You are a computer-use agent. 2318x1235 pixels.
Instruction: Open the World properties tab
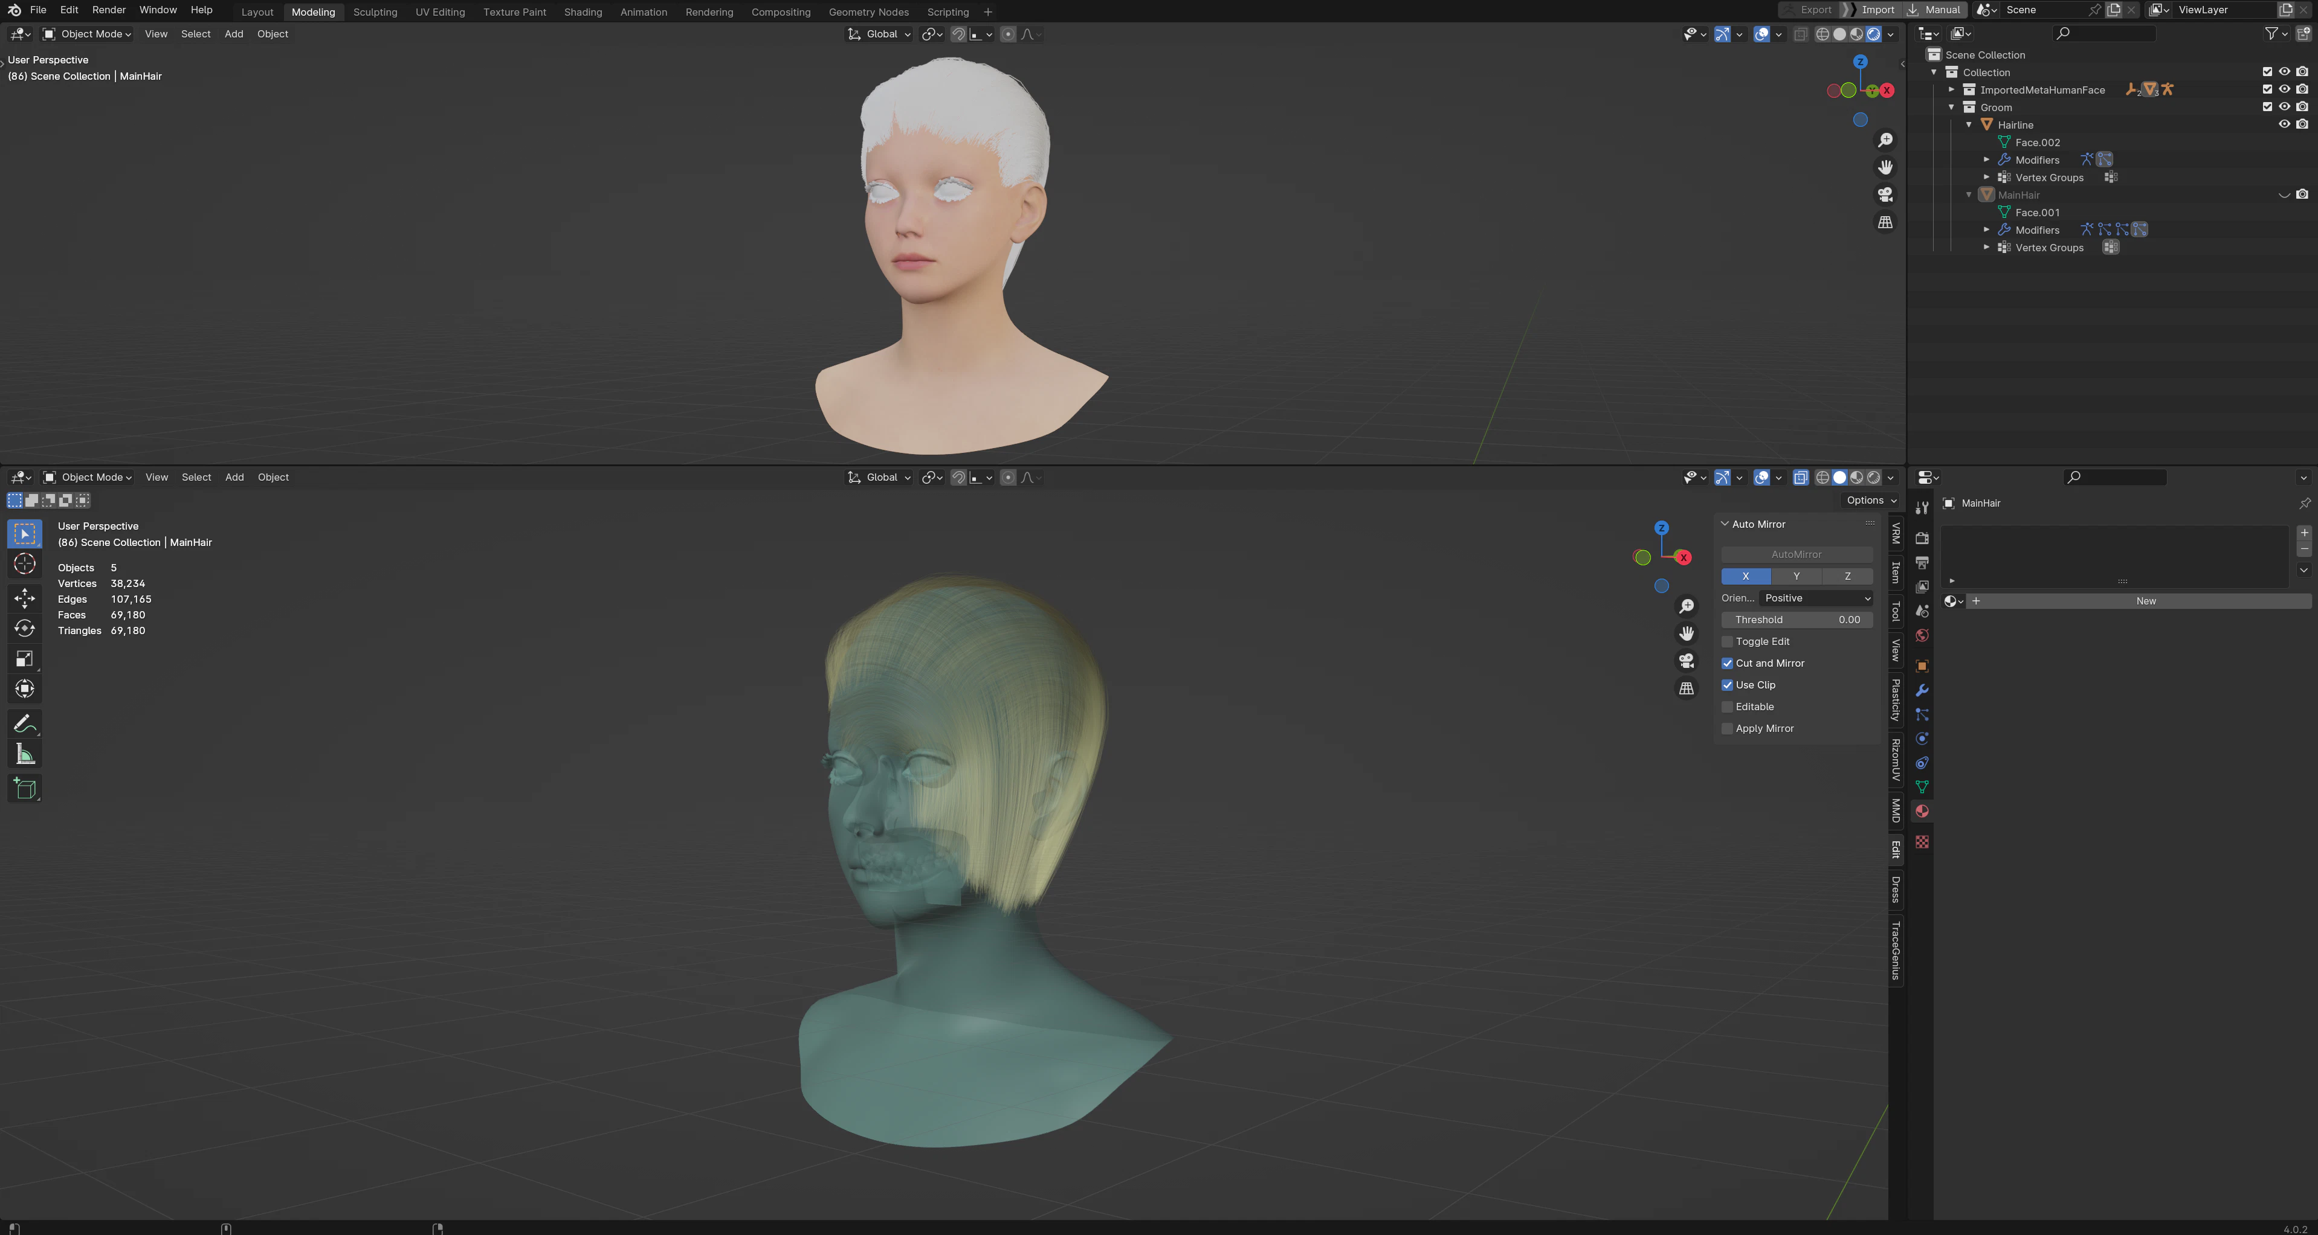pyautogui.click(x=1922, y=635)
